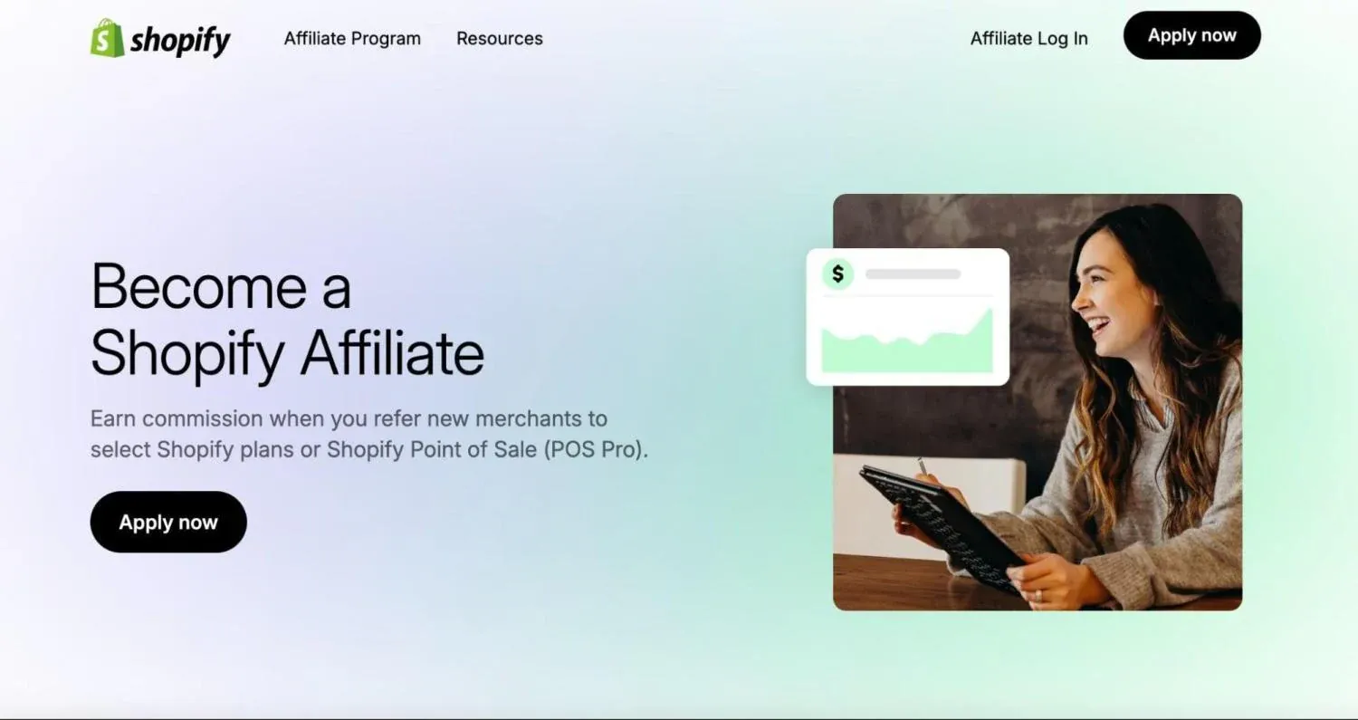Click the shopify wordmark text
The height and width of the screenshot is (720, 1358).
coord(180,41)
